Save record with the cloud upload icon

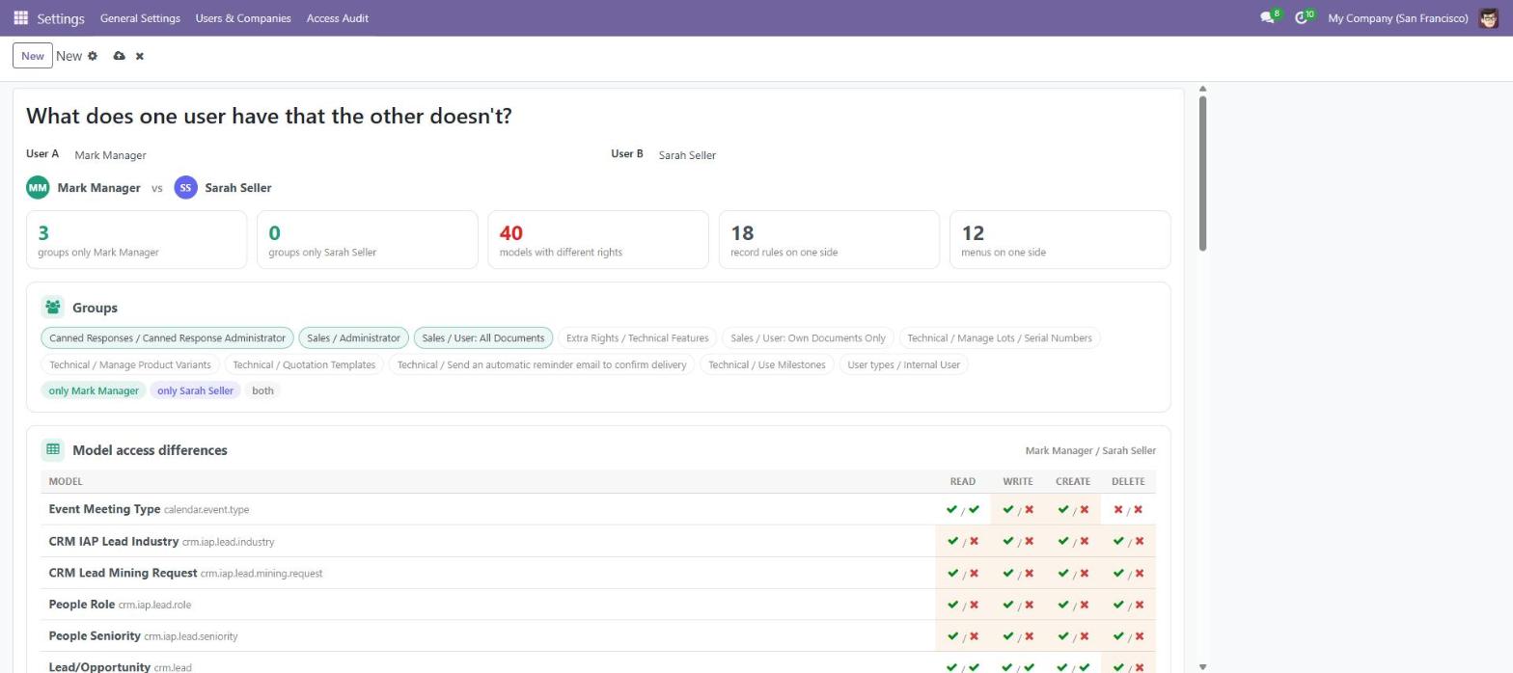pos(119,56)
